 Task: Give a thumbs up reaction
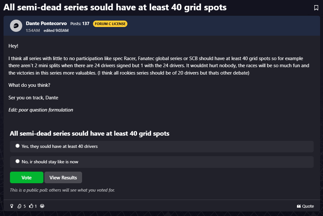tap(31, 206)
